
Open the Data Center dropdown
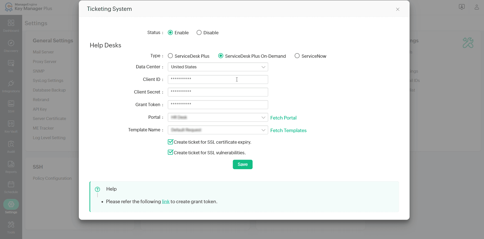(218, 67)
